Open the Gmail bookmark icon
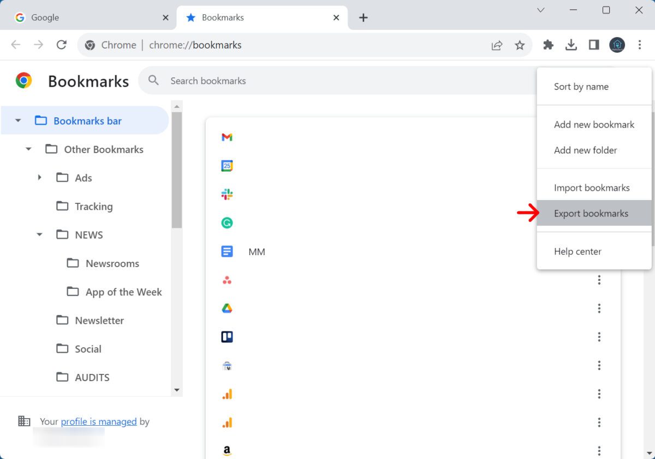This screenshot has width=655, height=459. [227, 137]
